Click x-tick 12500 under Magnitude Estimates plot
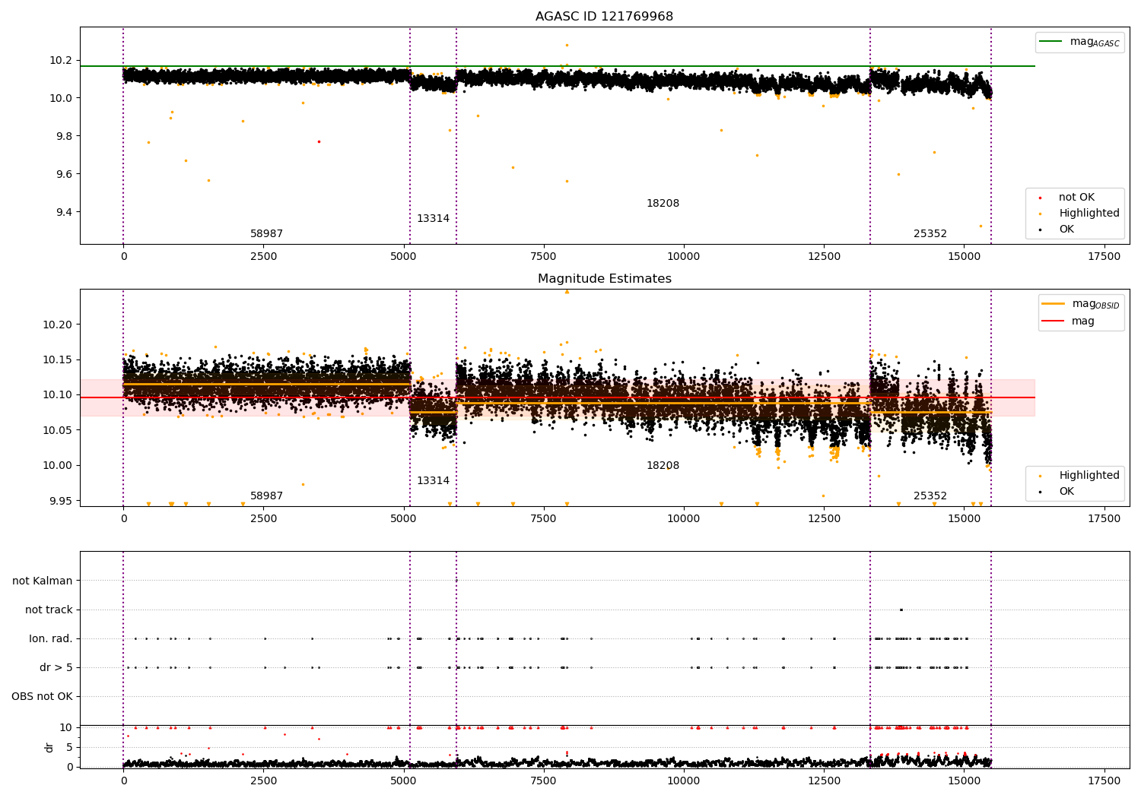 tap(824, 519)
